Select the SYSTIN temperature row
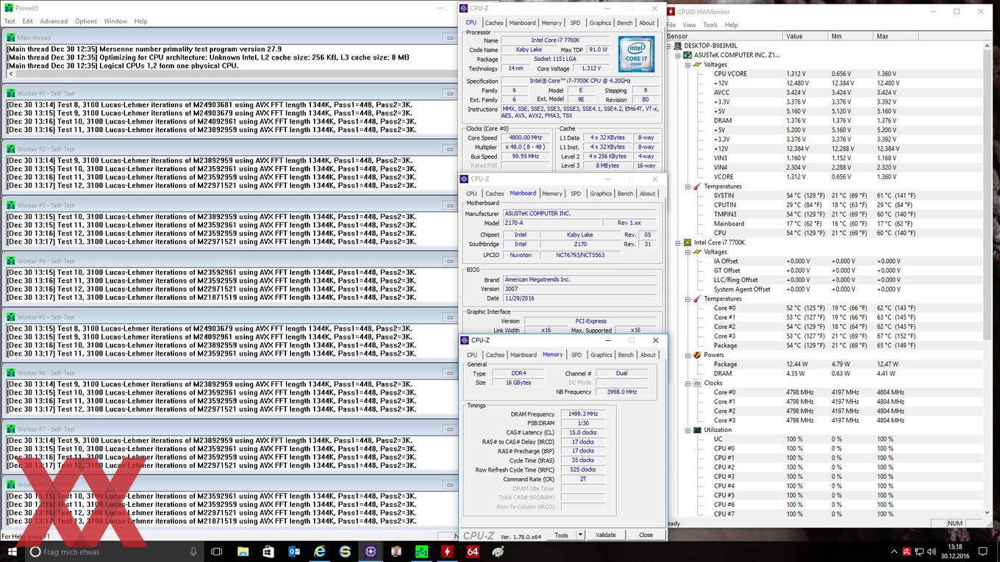The width and height of the screenshot is (1000, 562). point(824,195)
